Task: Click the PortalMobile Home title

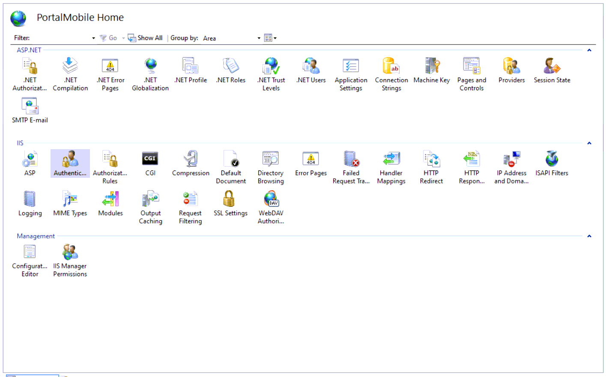Action: [80, 18]
